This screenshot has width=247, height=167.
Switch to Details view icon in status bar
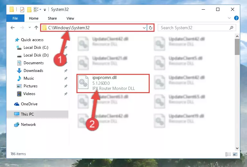(x=228, y=154)
